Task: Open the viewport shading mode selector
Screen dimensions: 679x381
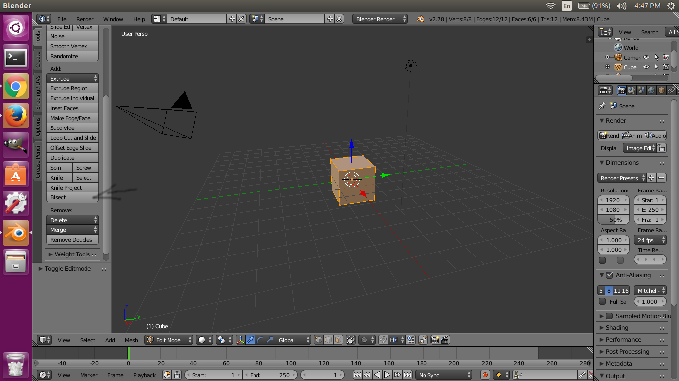Action: point(204,340)
